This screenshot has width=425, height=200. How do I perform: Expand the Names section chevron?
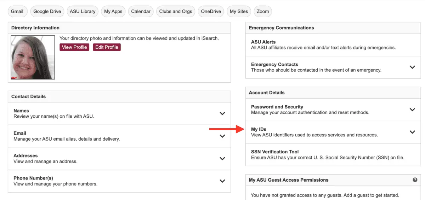coord(222,113)
